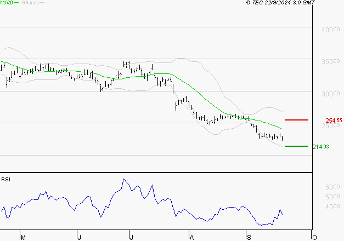Click the S month label on time axis
The image size is (344, 241).
(249, 238)
